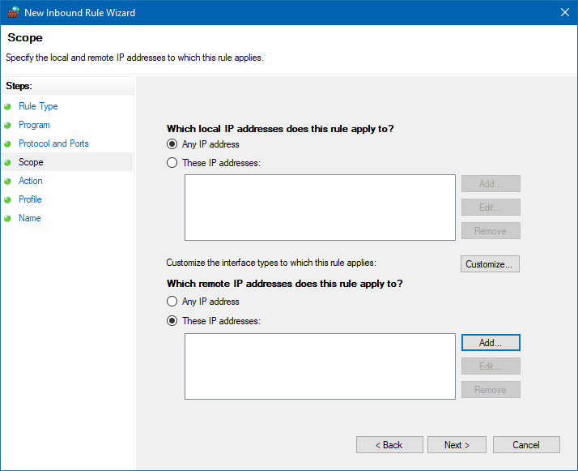Select remote 'These IP addresses' radio button
Viewport: 578px width, 471px height.
[172, 321]
